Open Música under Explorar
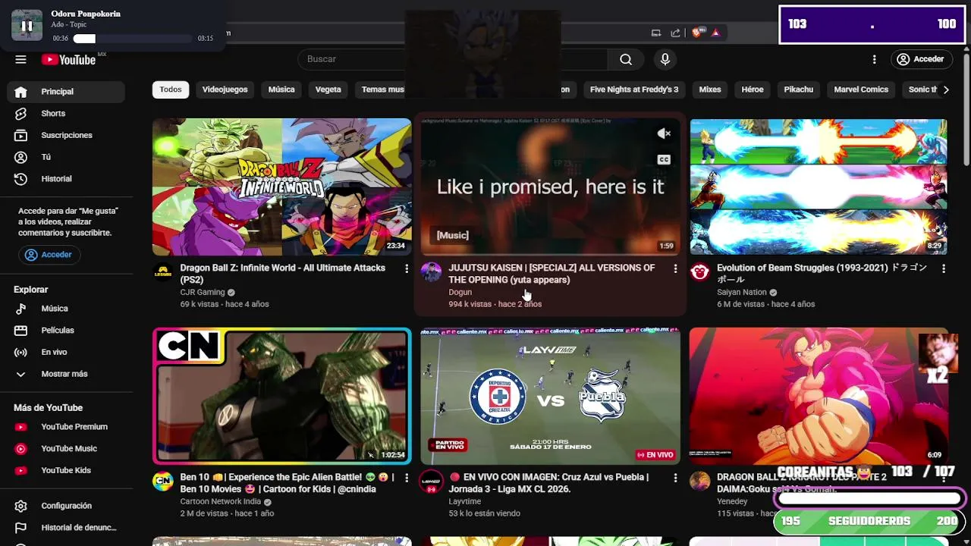This screenshot has width=971, height=546. coord(66,309)
